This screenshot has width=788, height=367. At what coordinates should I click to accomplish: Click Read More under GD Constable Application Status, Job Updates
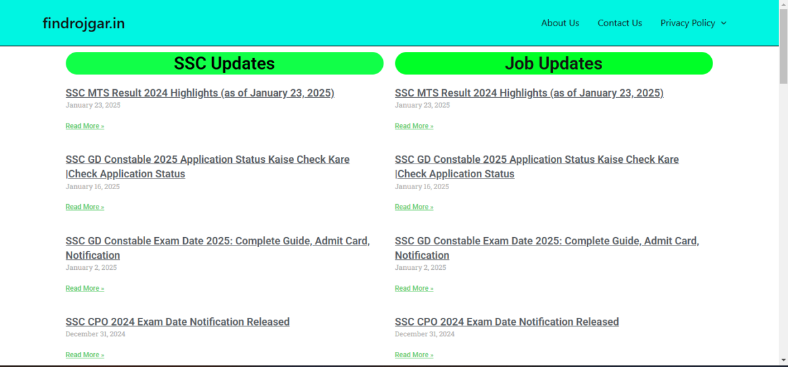[x=414, y=207]
